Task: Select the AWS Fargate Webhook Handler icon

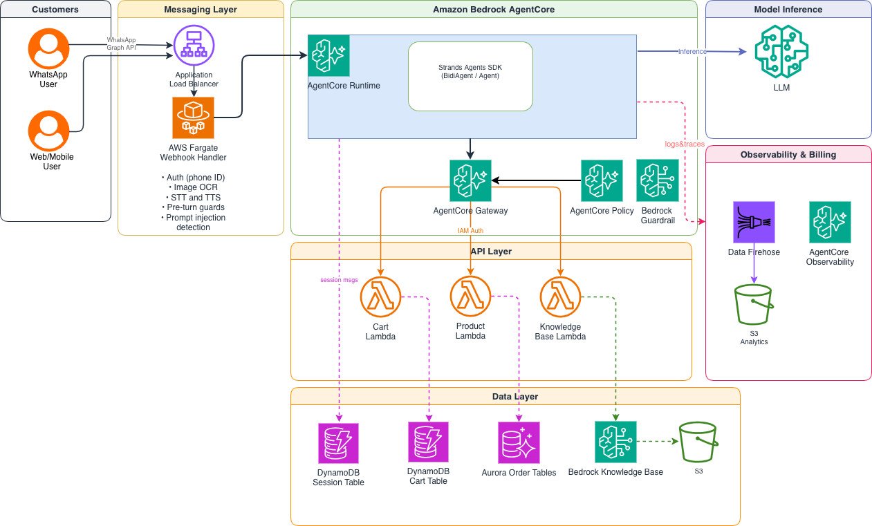Action: click(x=194, y=118)
